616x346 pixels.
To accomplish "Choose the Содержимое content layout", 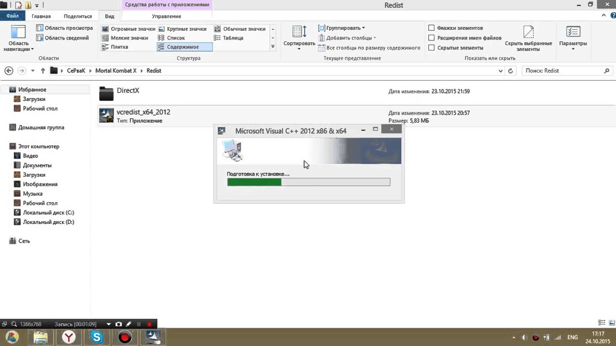I will tap(184, 47).
